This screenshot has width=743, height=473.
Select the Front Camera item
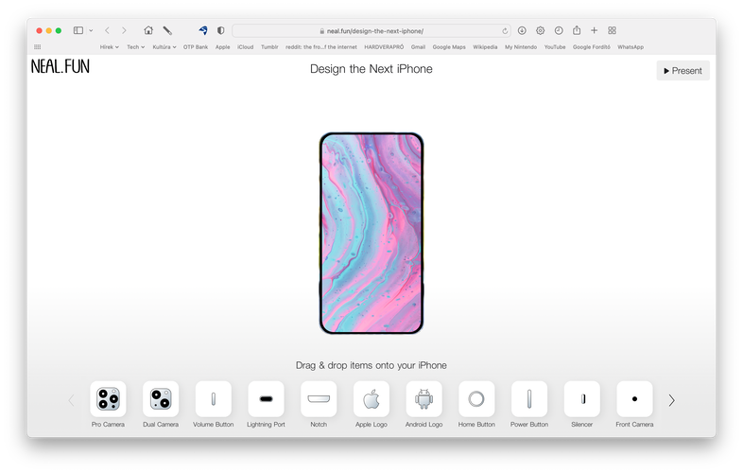(x=634, y=399)
